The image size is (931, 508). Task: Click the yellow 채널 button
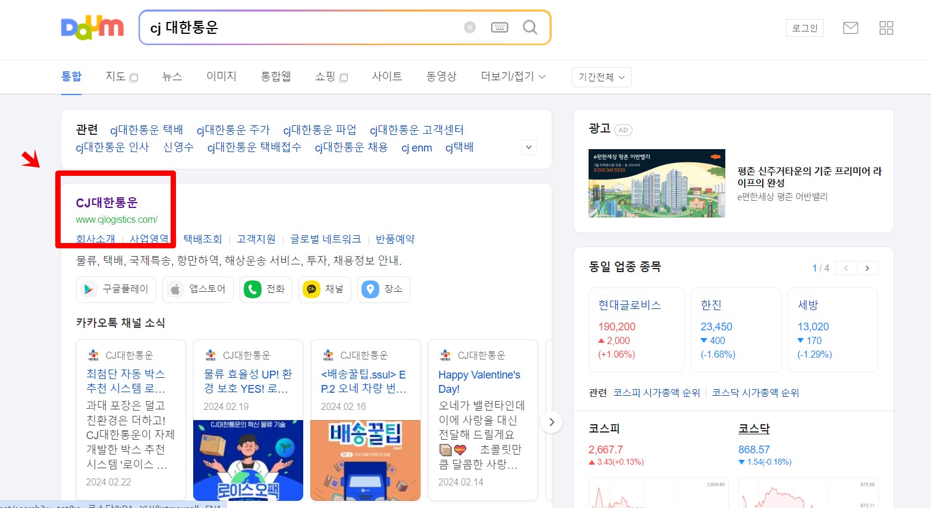(x=325, y=289)
